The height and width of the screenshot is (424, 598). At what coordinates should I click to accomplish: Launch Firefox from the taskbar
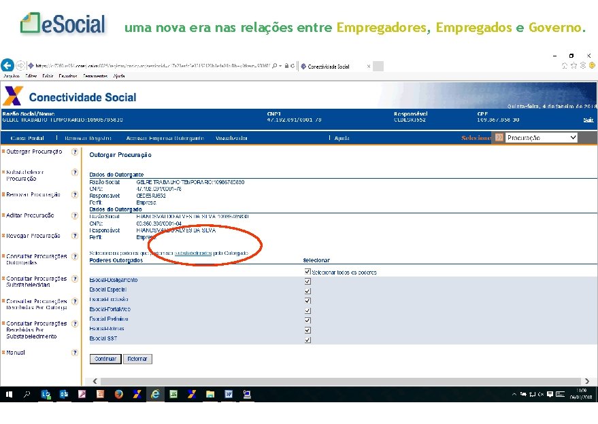[118, 394]
